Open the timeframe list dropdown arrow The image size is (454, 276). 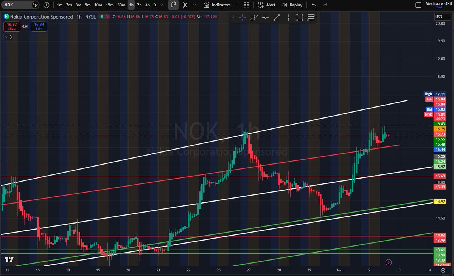pos(162,5)
